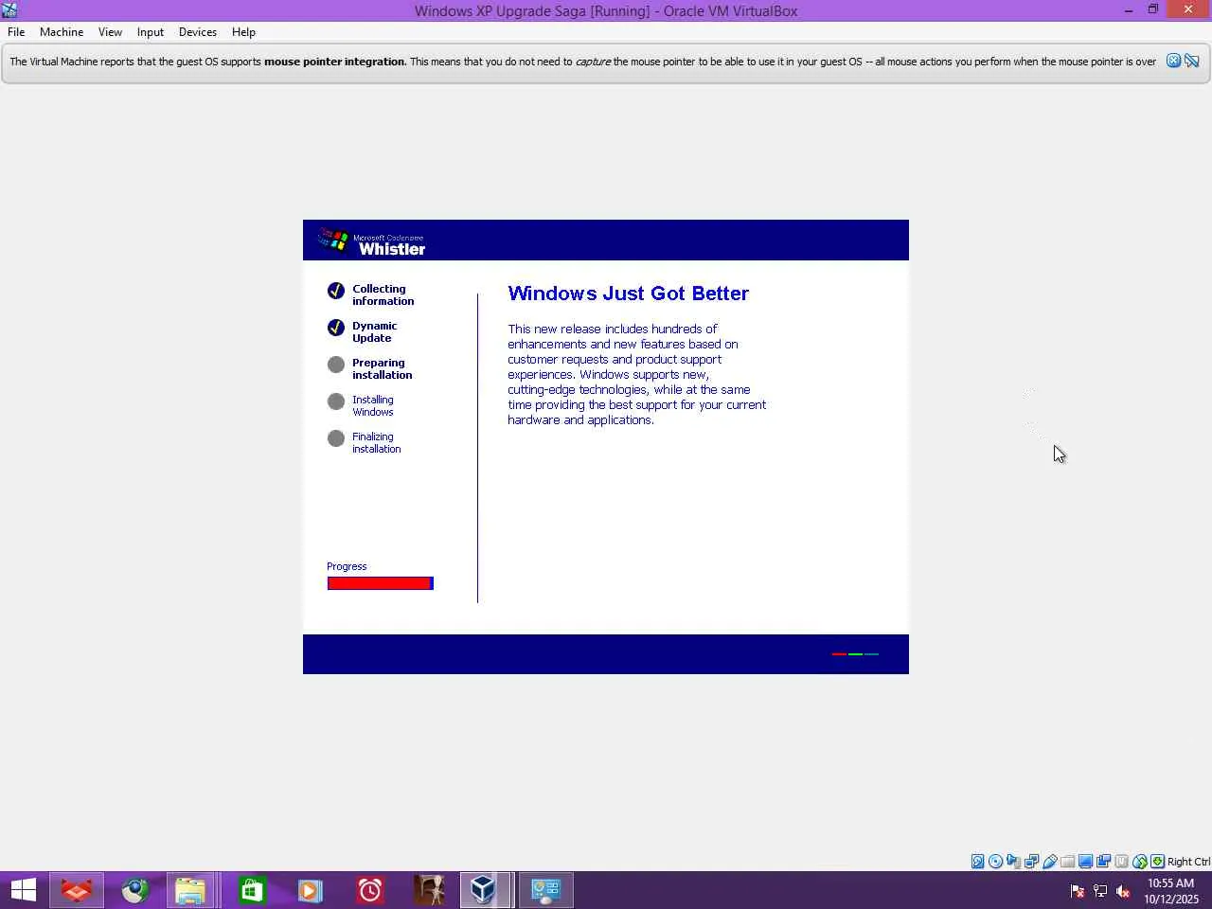The height and width of the screenshot is (909, 1212).
Task: Open the Help menu
Action: pyautogui.click(x=243, y=32)
